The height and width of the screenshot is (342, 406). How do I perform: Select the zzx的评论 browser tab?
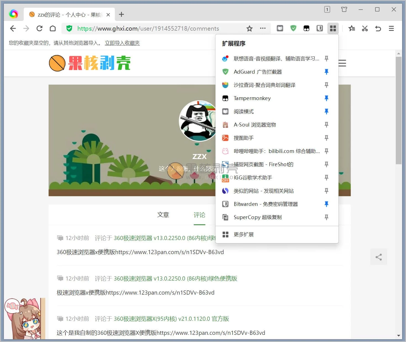click(69, 15)
